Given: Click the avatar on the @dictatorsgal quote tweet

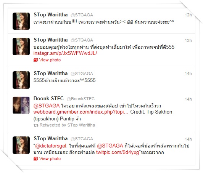Looking at the screenshot, I should click(21, 145).
